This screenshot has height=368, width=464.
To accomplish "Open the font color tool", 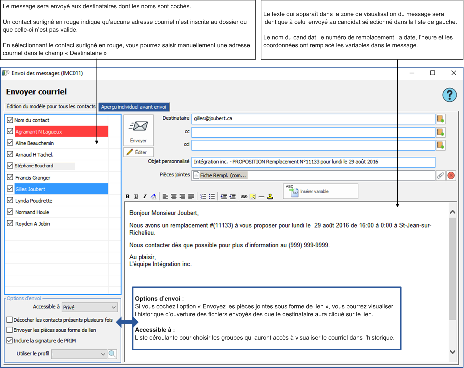I will tap(153, 196).
